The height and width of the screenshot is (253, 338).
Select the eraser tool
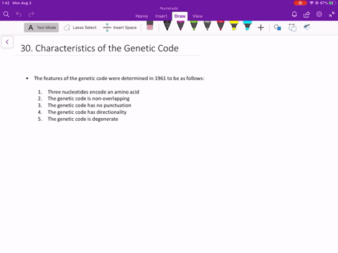(150, 25)
